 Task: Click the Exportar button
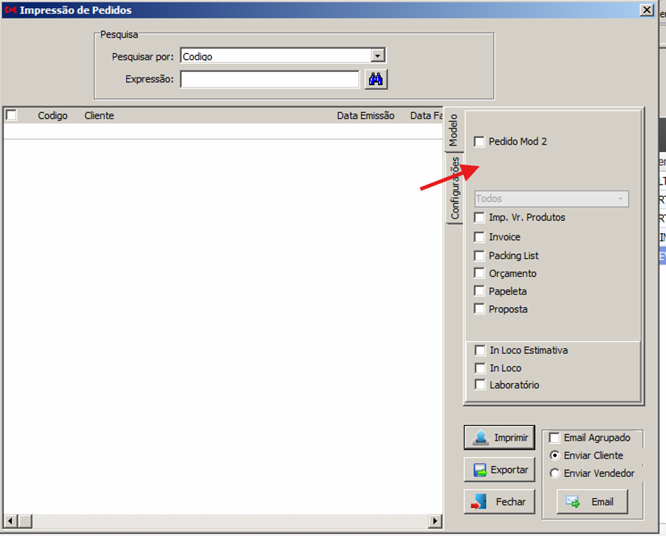click(499, 470)
